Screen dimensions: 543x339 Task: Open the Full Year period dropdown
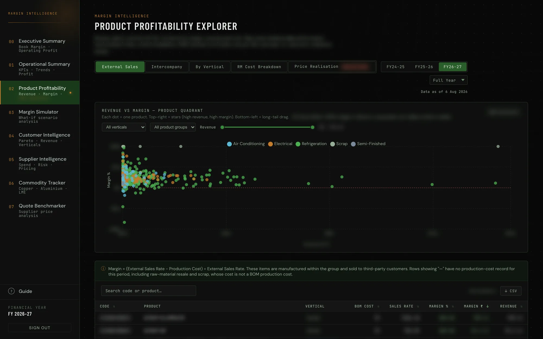[448, 80]
